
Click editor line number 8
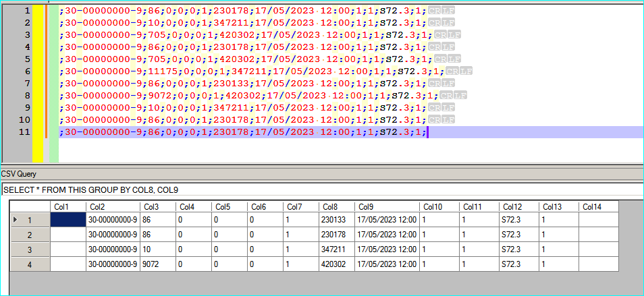27,96
